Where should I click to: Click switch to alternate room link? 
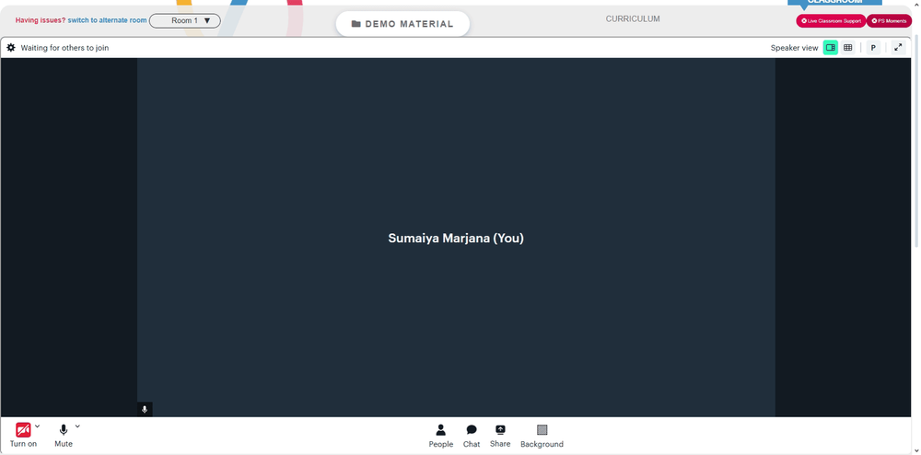pyautogui.click(x=107, y=20)
